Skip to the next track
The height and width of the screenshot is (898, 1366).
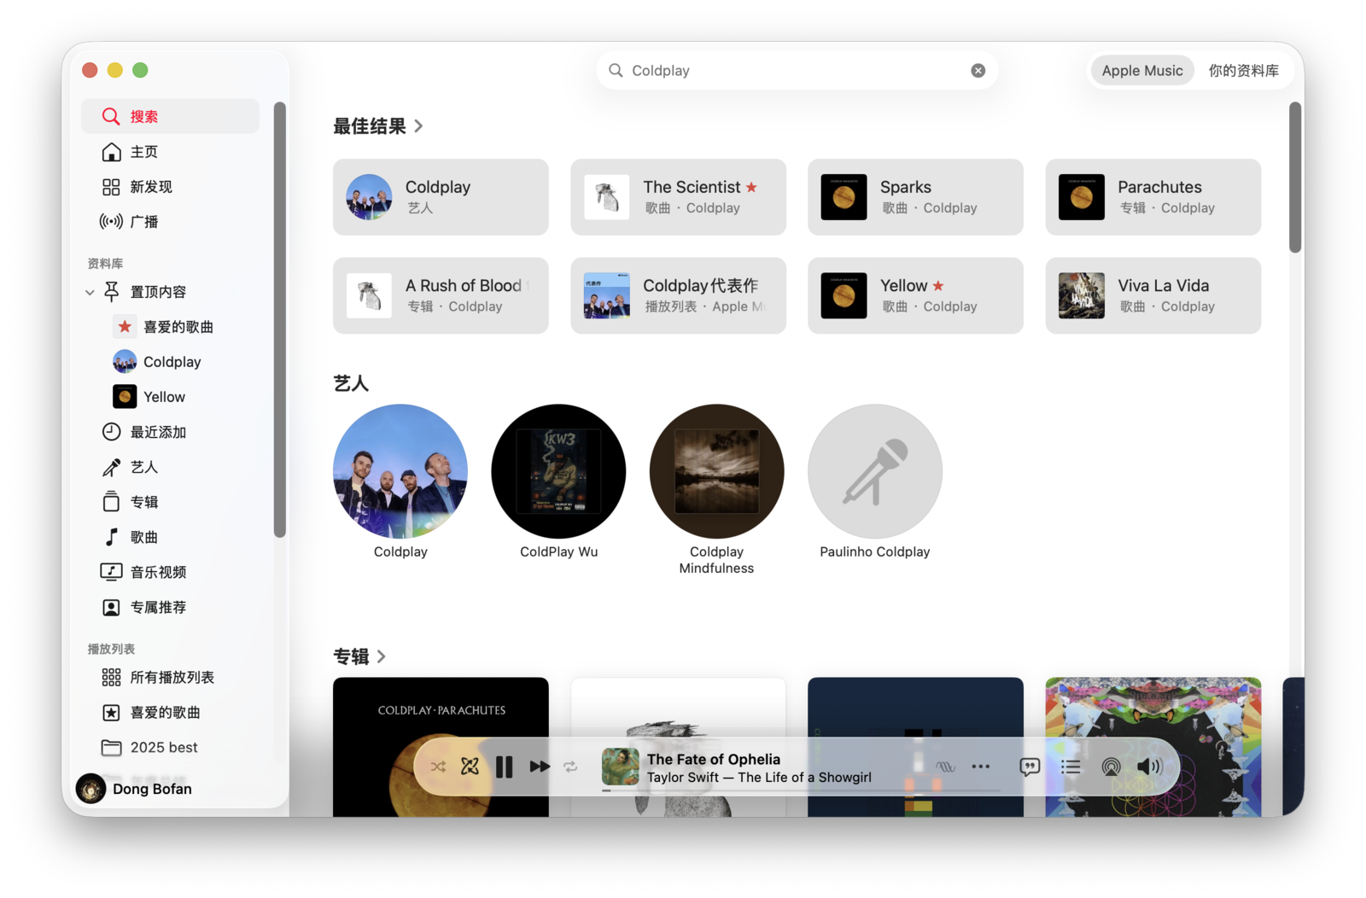[540, 767]
